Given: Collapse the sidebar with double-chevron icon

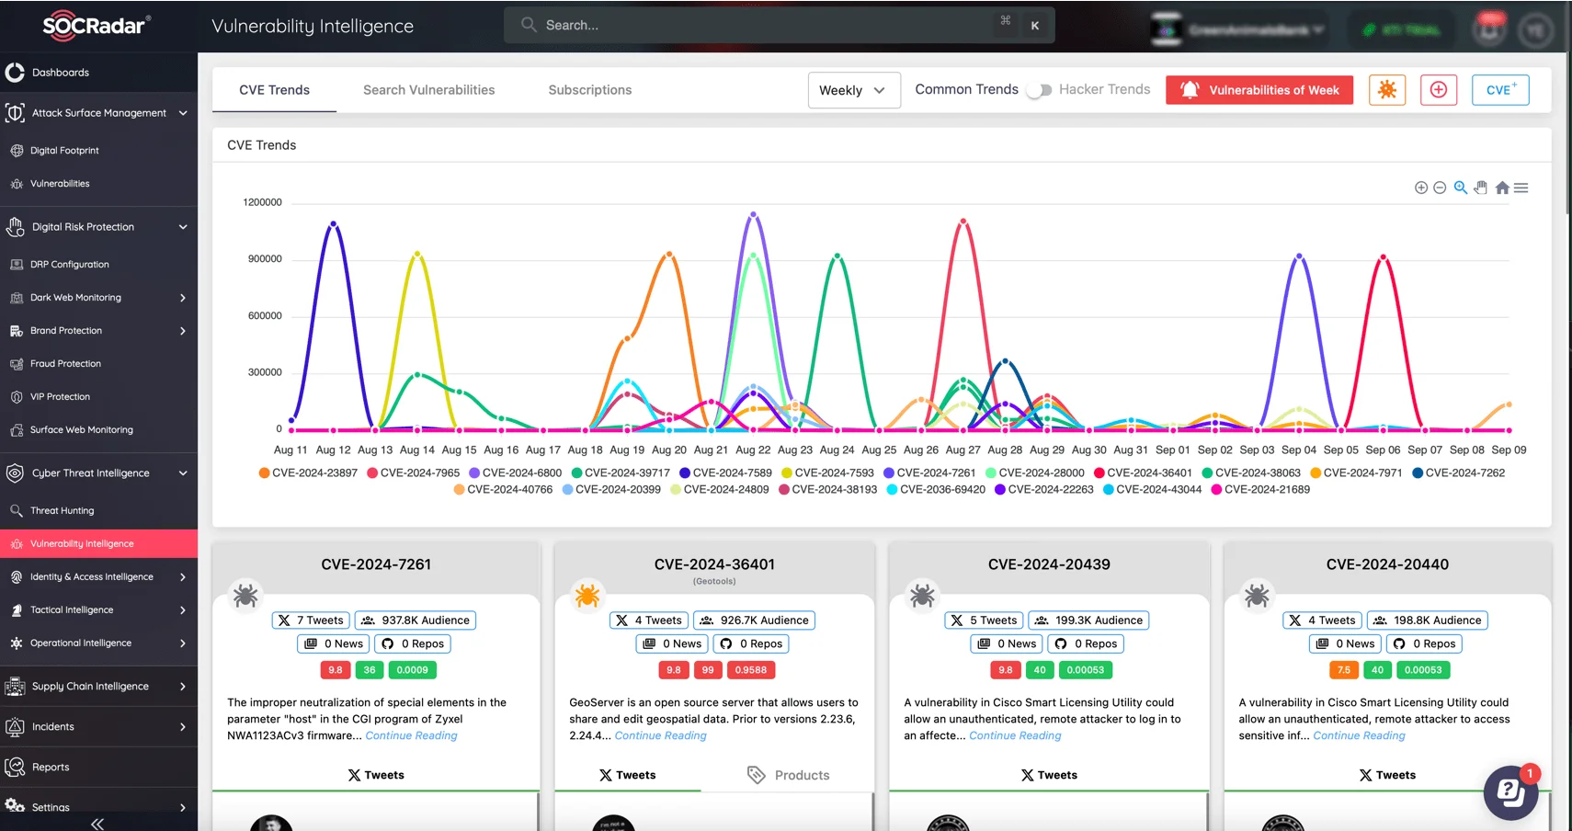Looking at the screenshot, I should [97, 824].
